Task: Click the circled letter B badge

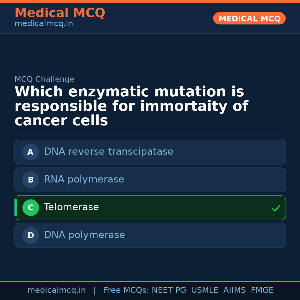Action: (x=31, y=180)
